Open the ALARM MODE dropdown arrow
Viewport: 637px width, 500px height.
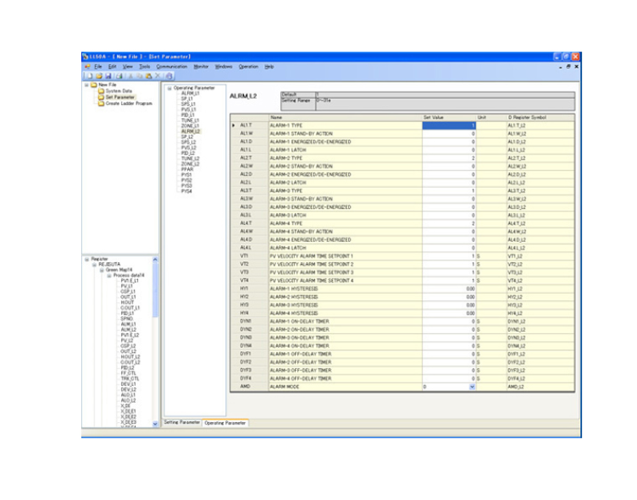472,386
